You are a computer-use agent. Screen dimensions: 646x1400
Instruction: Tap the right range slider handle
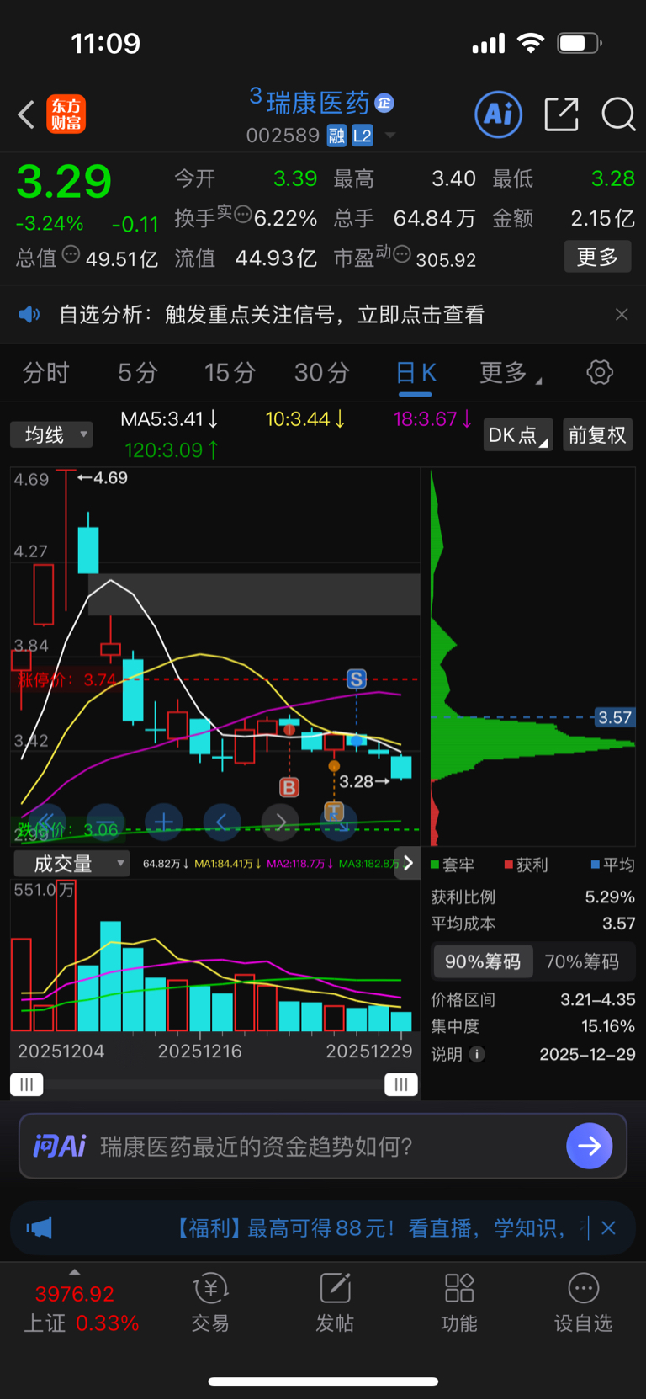tap(401, 1084)
